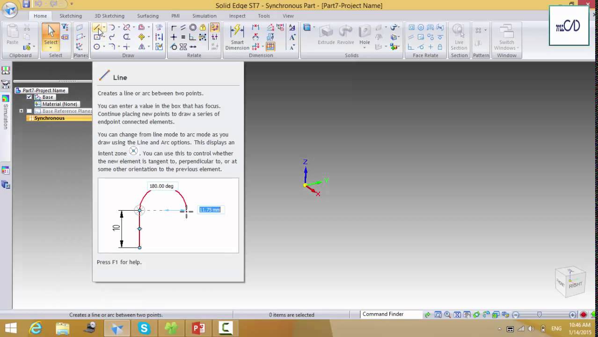Start the Smart Dimension tool
The width and height of the screenshot is (598, 337).
pyautogui.click(x=237, y=37)
